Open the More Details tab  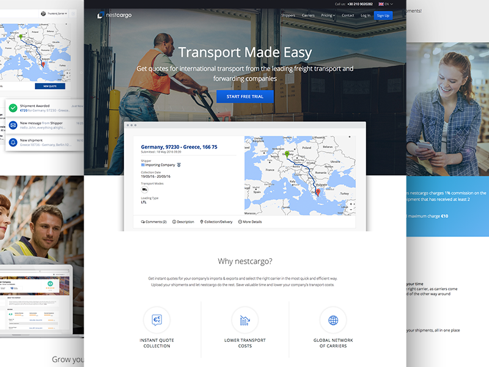pyautogui.click(x=250, y=222)
